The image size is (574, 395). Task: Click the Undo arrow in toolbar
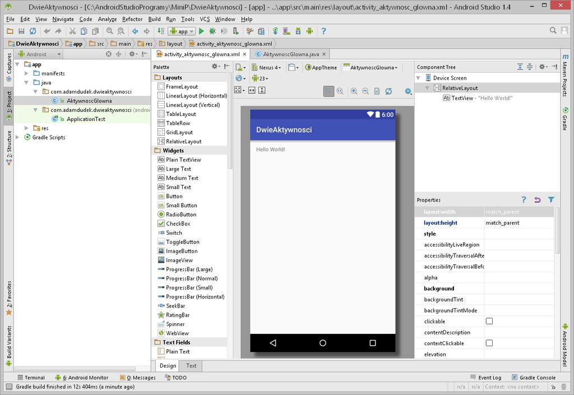(47, 31)
